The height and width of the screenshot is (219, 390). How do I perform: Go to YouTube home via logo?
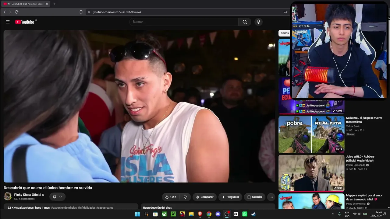point(25,22)
